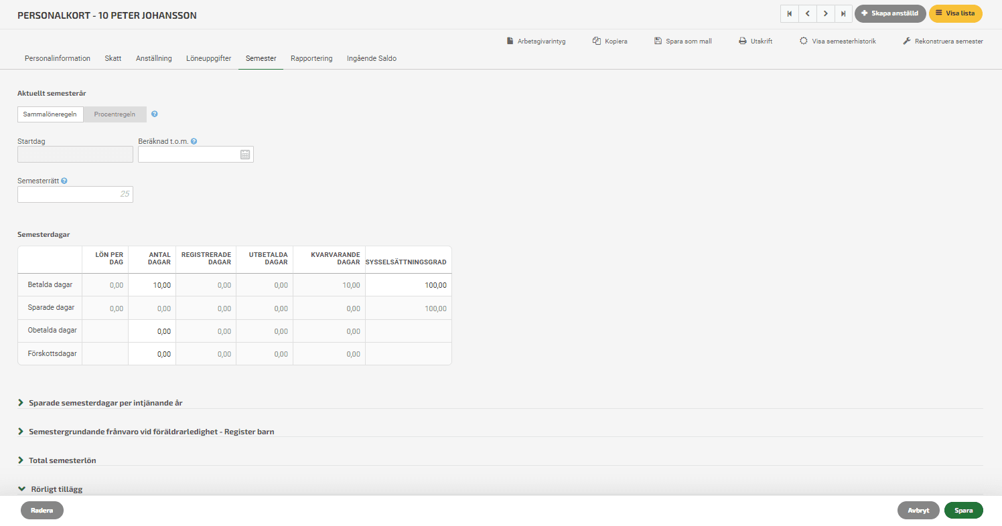The width and height of the screenshot is (1002, 526).
Task: Show help for Semesterrätt
Action: tap(64, 181)
